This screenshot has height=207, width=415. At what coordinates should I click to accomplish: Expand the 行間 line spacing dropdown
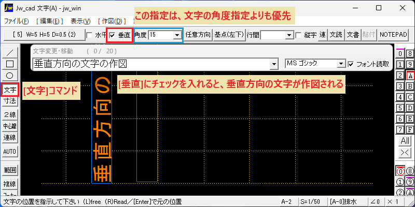(289, 35)
